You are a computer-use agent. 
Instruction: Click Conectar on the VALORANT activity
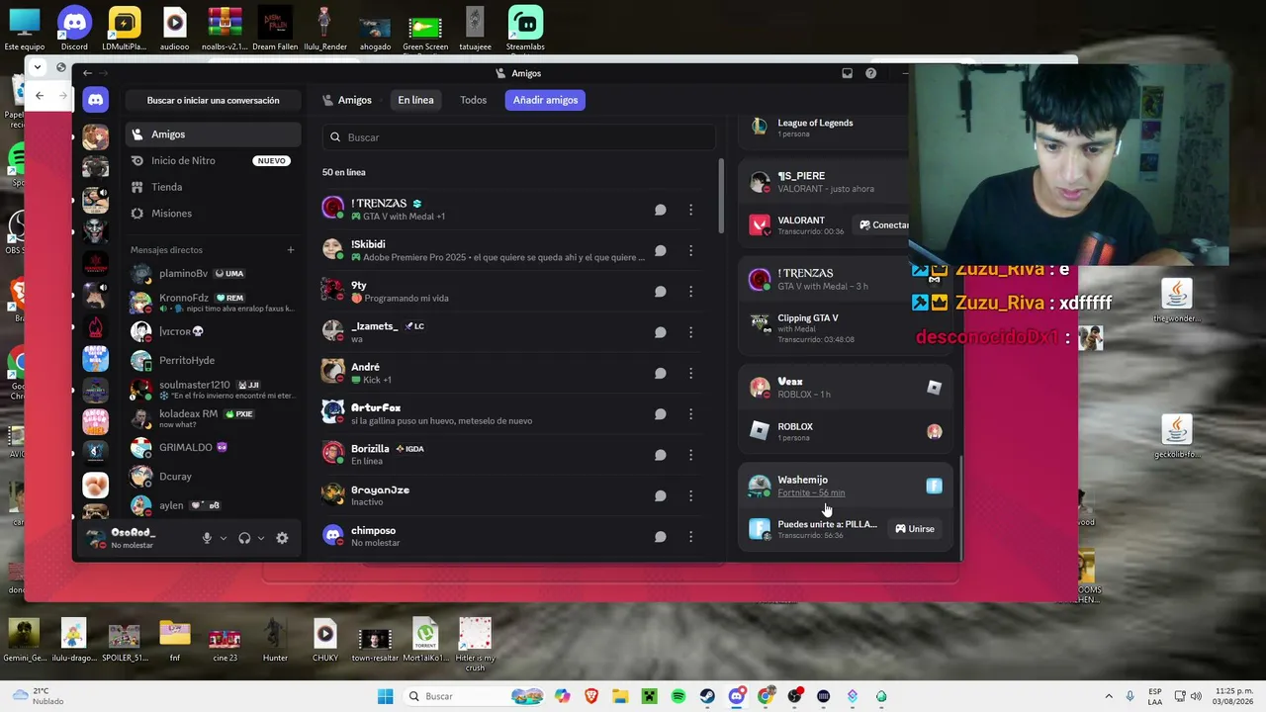click(x=883, y=224)
